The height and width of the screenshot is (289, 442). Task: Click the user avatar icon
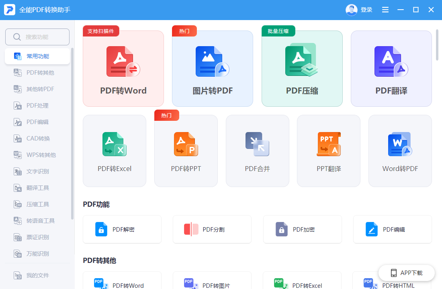click(352, 10)
